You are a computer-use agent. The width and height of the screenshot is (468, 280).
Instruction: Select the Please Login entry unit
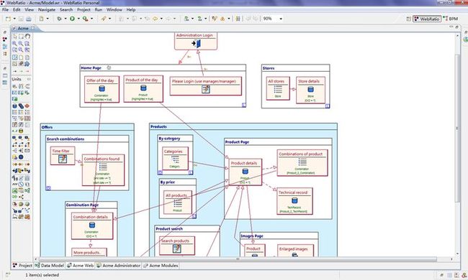click(x=206, y=86)
